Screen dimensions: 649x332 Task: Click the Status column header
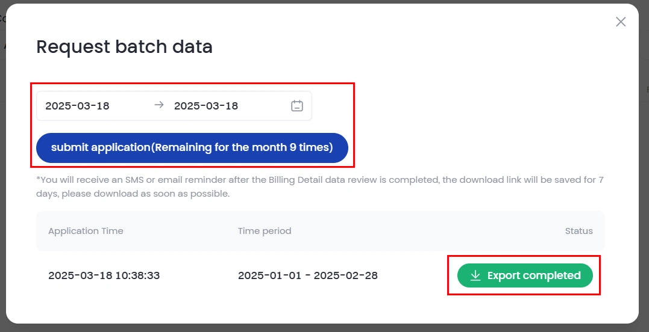pos(578,231)
